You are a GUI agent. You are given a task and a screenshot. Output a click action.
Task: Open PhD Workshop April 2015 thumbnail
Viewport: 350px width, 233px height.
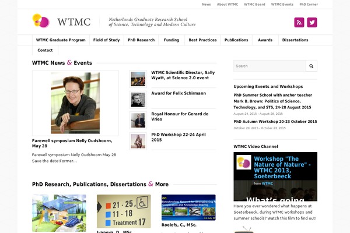click(x=138, y=141)
